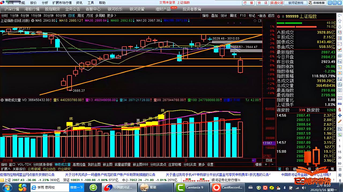Image resolution: width=343 pixels, height=192 pixels.
Task: Click the RSI indicator icon in sidebar
Action: tap(340, 104)
